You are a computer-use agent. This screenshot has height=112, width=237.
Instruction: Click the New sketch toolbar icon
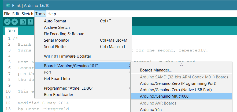(x=23, y=22)
